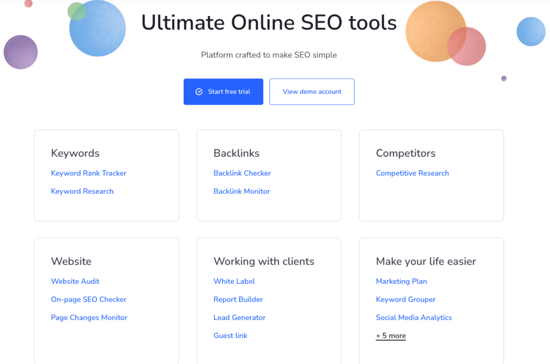Screen dimensions: 550x364
Task: Open the Keyword Rank Tracker link
Action: click(x=89, y=173)
